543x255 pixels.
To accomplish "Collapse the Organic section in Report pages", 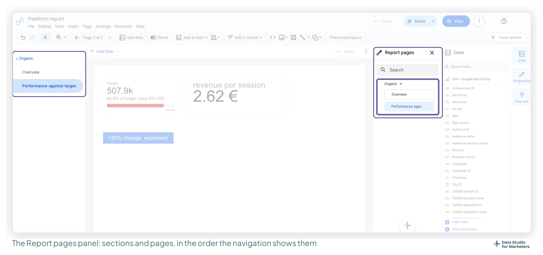I will [401, 84].
